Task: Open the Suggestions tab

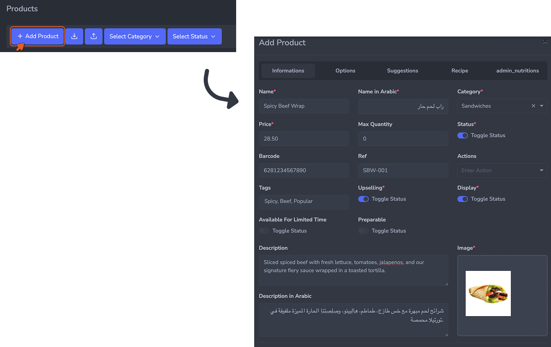Action: [x=403, y=71]
